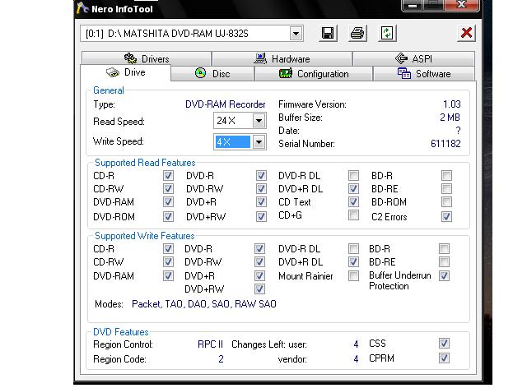Click the Save floppy disk icon
The image size is (527, 388).
pos(328,34)
